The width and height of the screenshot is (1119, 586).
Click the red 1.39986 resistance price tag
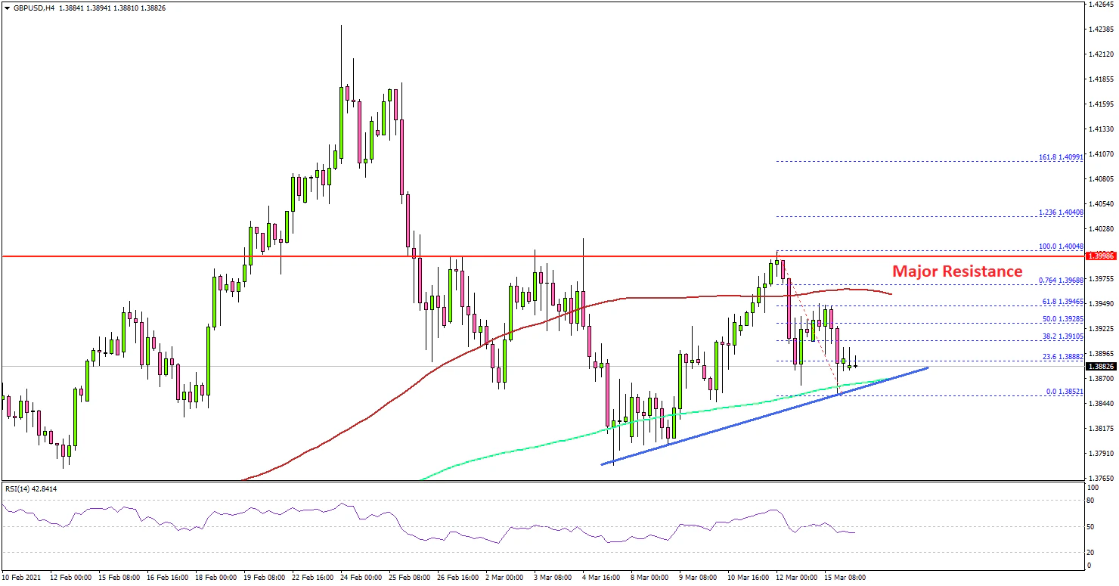tap(1102, 258)
